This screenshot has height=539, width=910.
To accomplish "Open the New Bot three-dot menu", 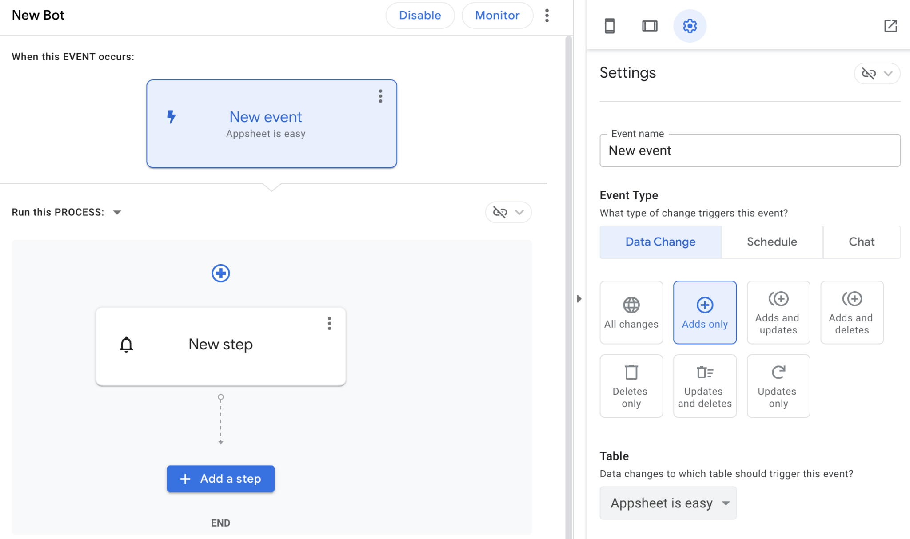I will 547,16.
